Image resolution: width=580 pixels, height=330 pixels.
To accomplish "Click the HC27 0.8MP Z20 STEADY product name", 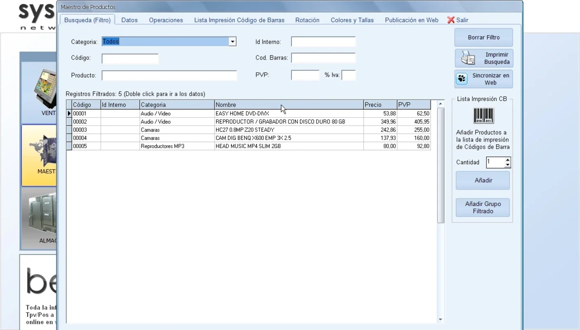I will coord(245,130).
